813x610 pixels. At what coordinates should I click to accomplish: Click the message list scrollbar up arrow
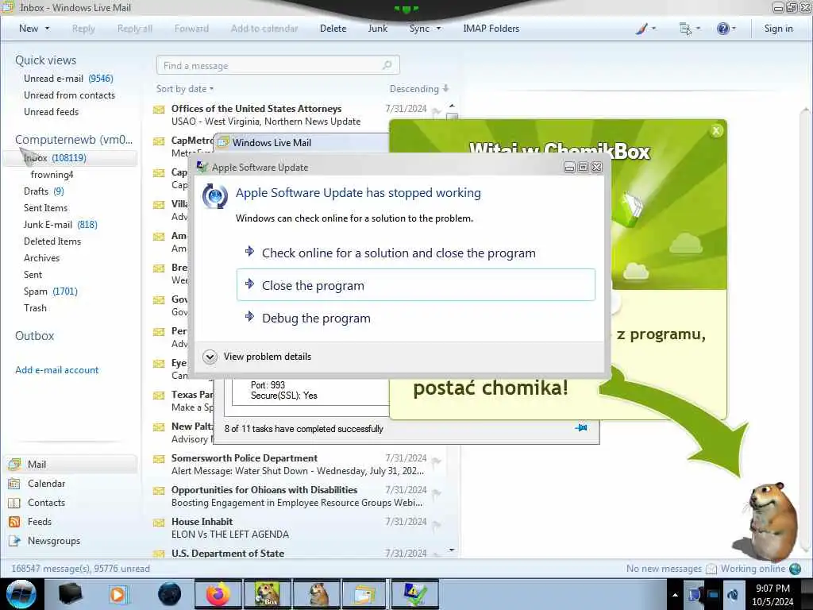(452, 106)
